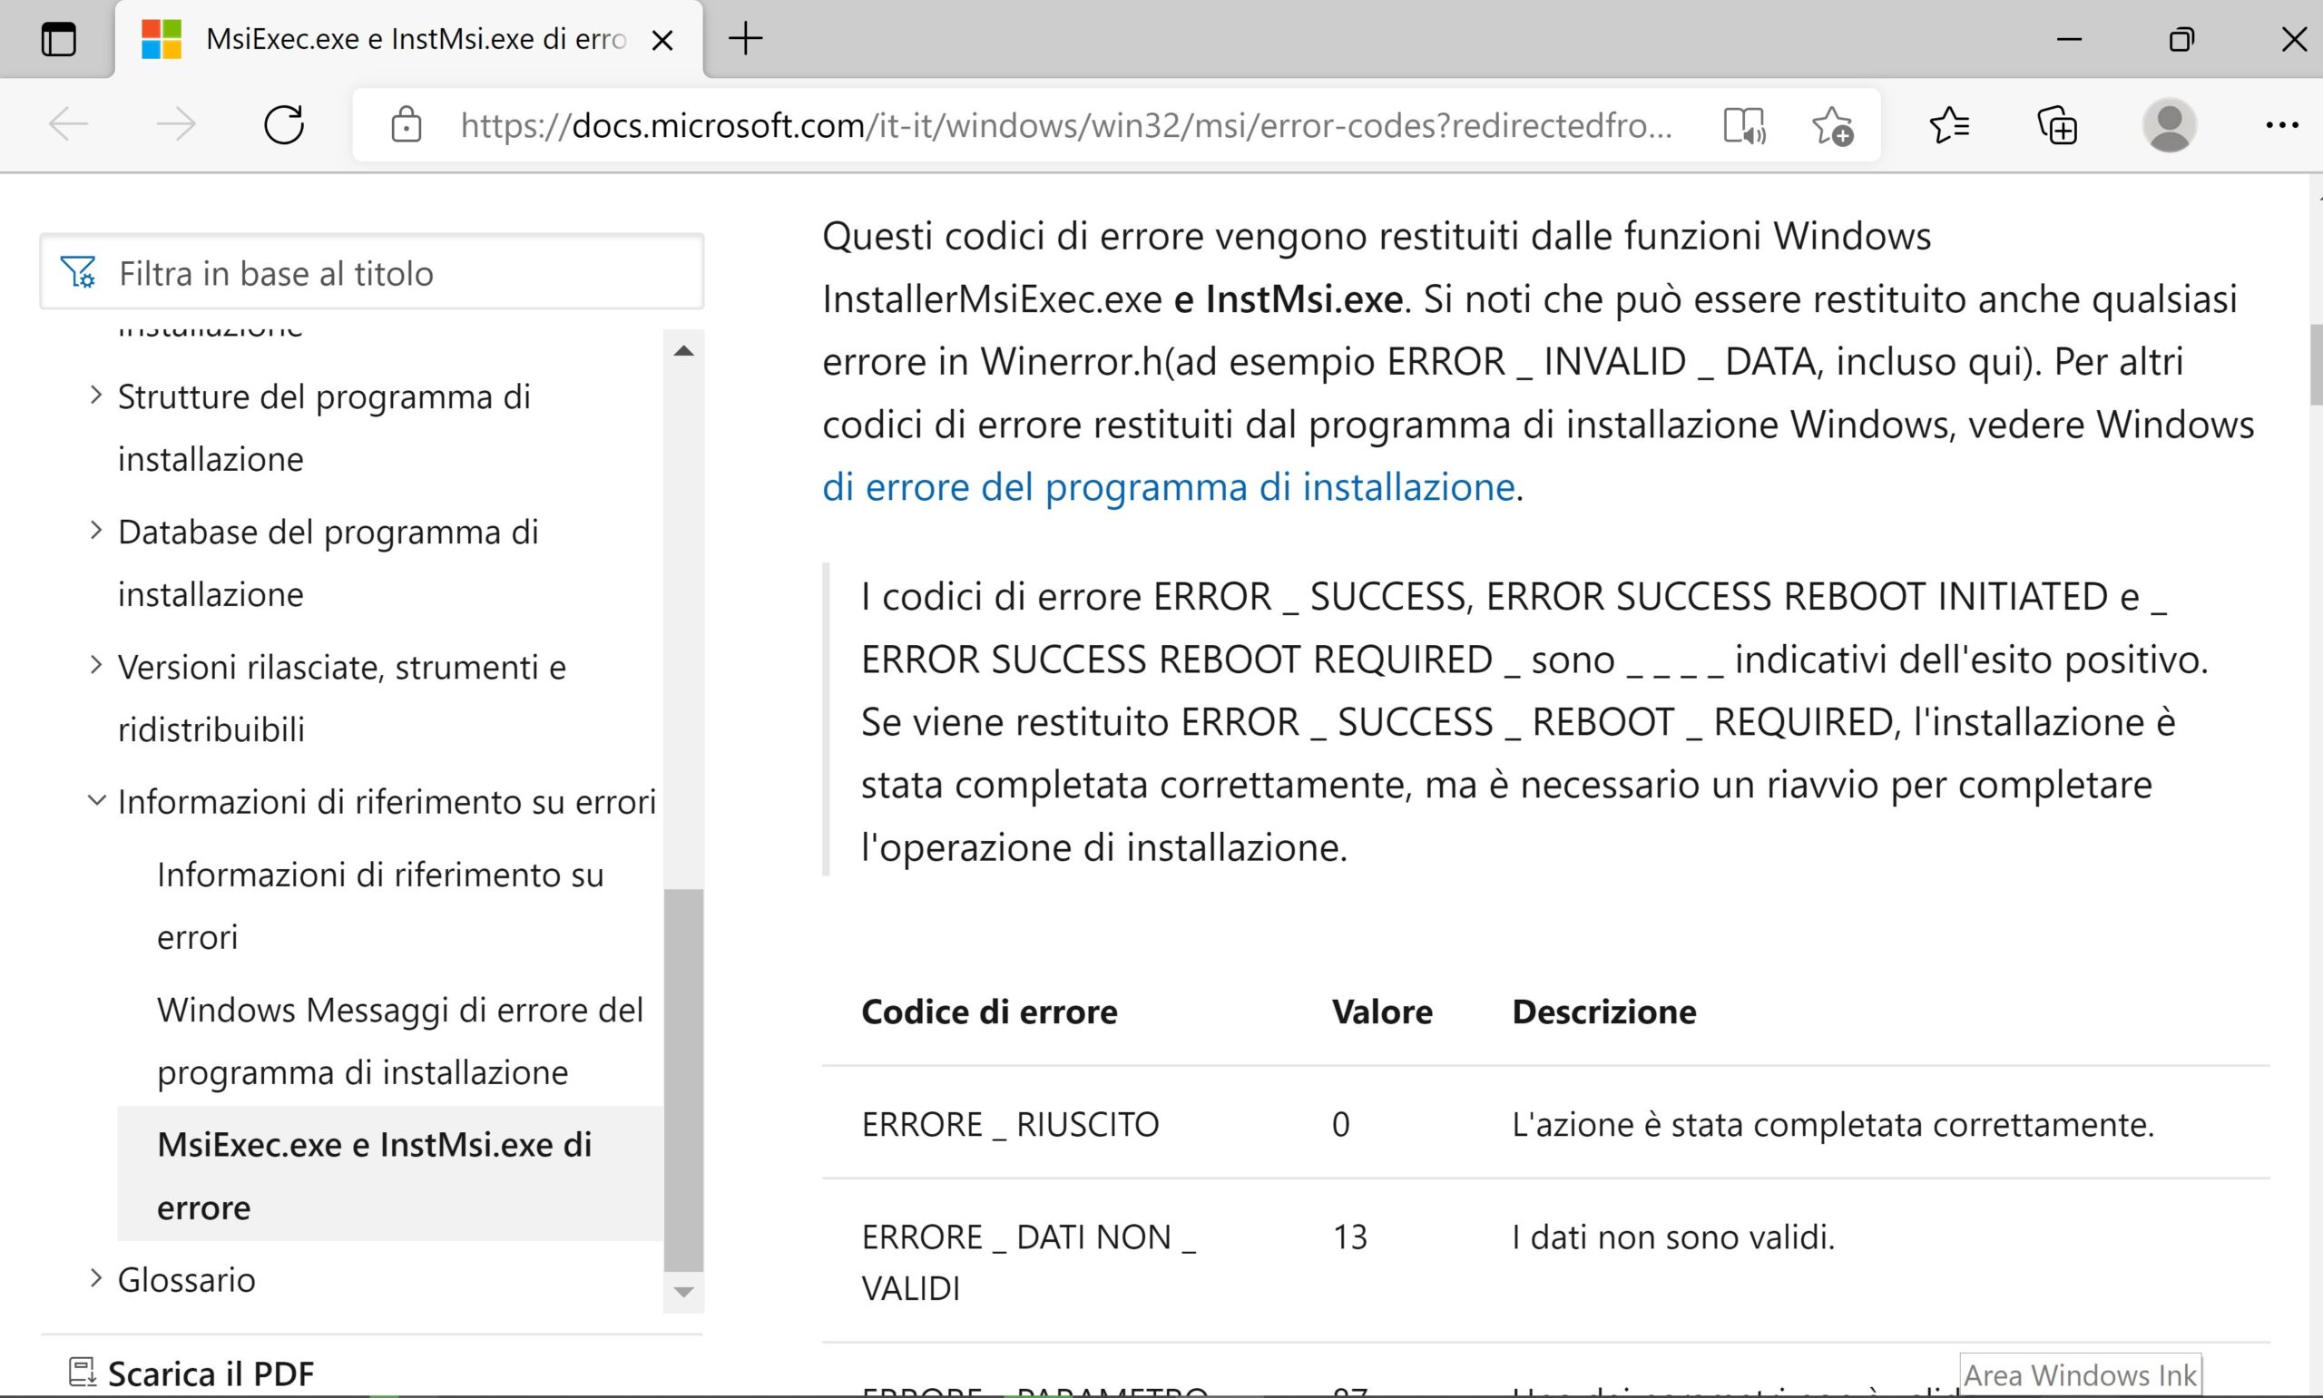Viewport: 2323px width, 1398px height.
Task: Follow link di errore del programma di installazione
Action: click(x=1168, y=486)
